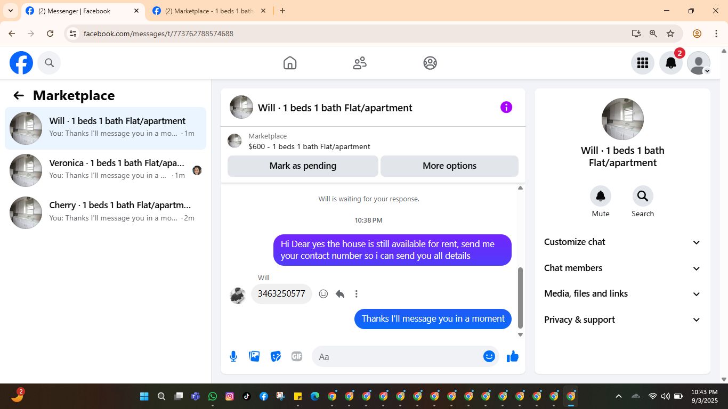This screenshot has height=409, width=728.
Task: Launch WhatsApp from the taskbar
Action: point(213,396)
